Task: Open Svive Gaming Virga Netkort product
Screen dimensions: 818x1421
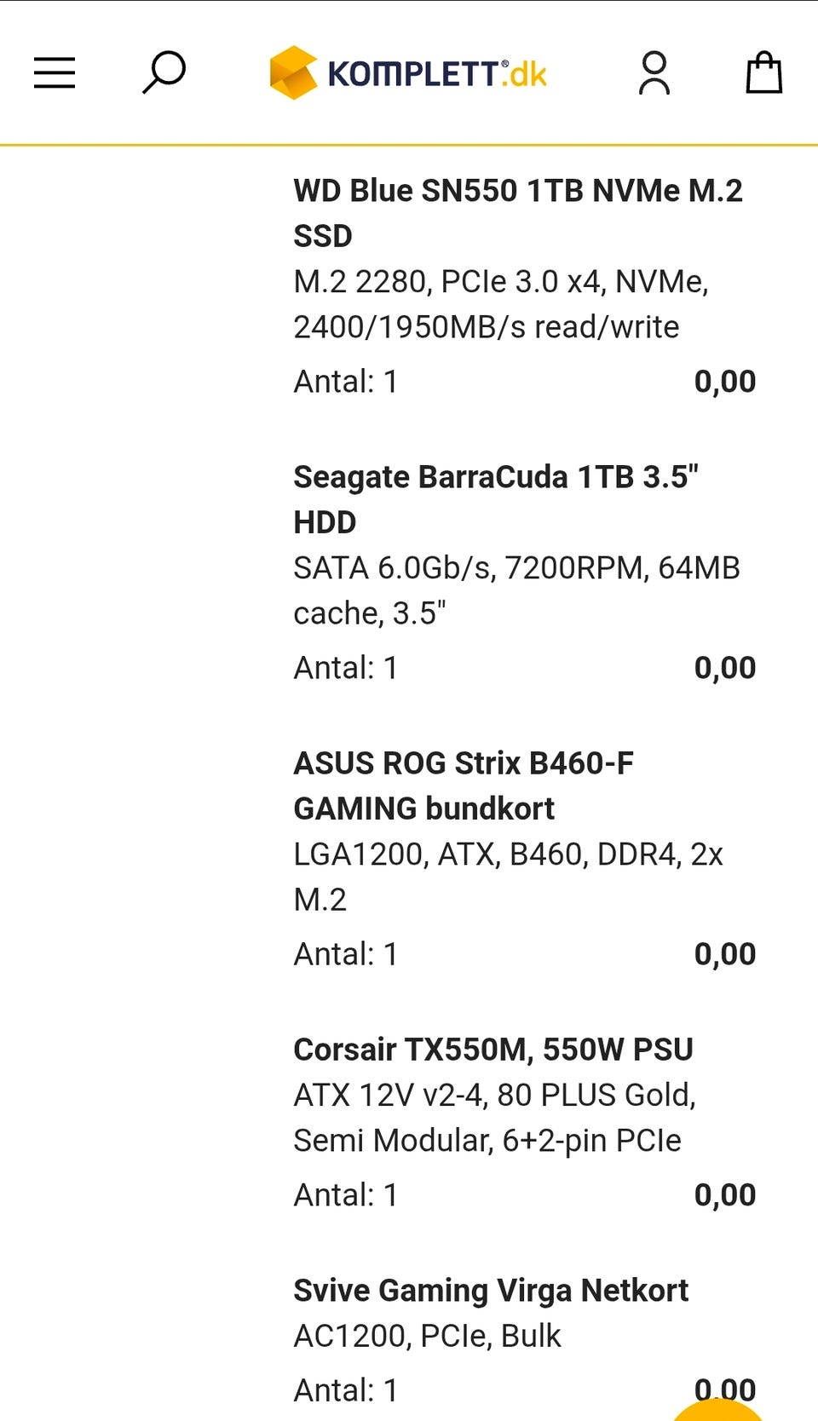Action: coord(490,1291)
